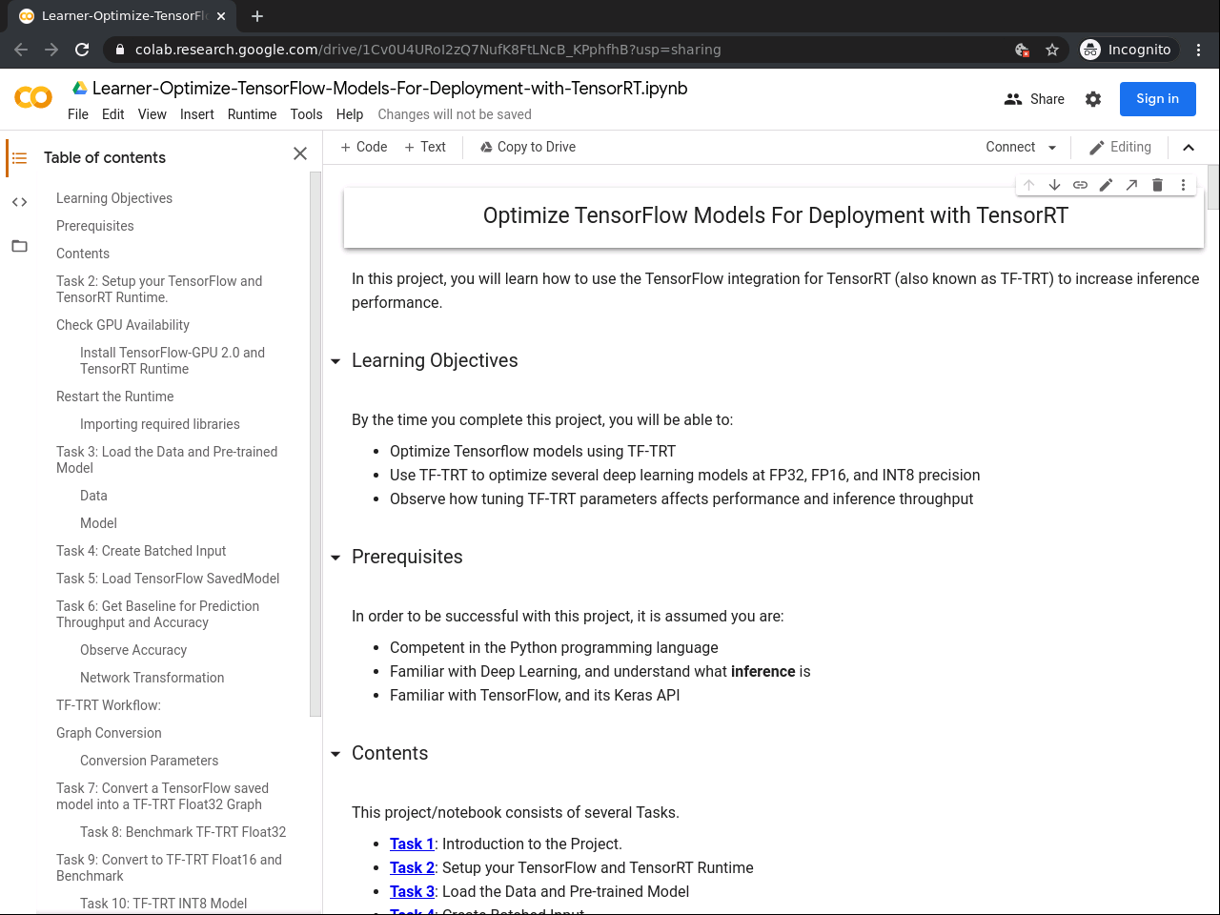The width and height of the screenshot is (1220, 915).
Task: Edit the title cell with pencil icon
Action: (x=1106, y=185)
